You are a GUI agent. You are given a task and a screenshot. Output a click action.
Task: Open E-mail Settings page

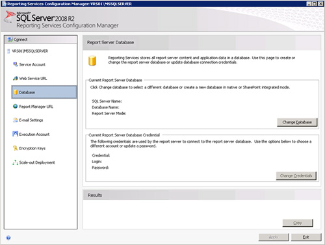tap(31, 120)
